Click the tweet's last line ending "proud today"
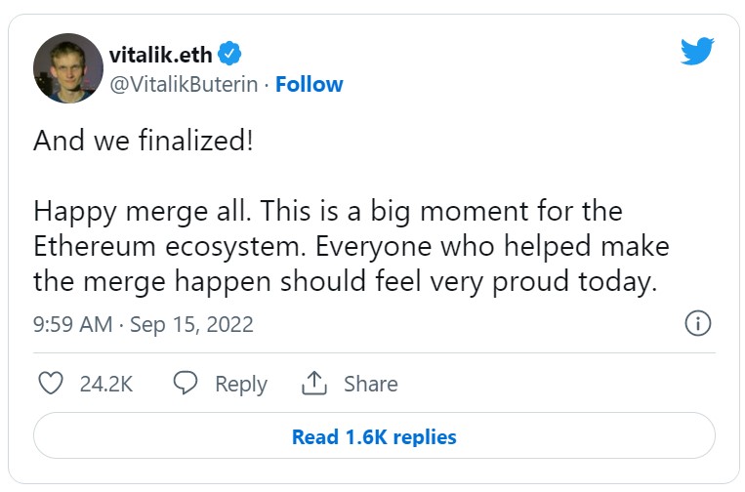This screenshot has width=745, height=492. (x=342, y=281)
